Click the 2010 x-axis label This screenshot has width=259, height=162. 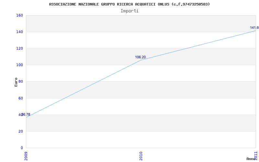coord(141,156)
